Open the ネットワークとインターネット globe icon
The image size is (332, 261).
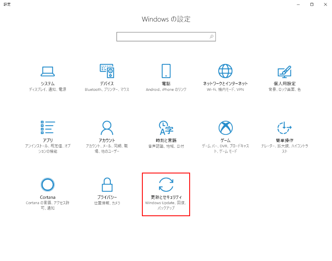(225, 71)
